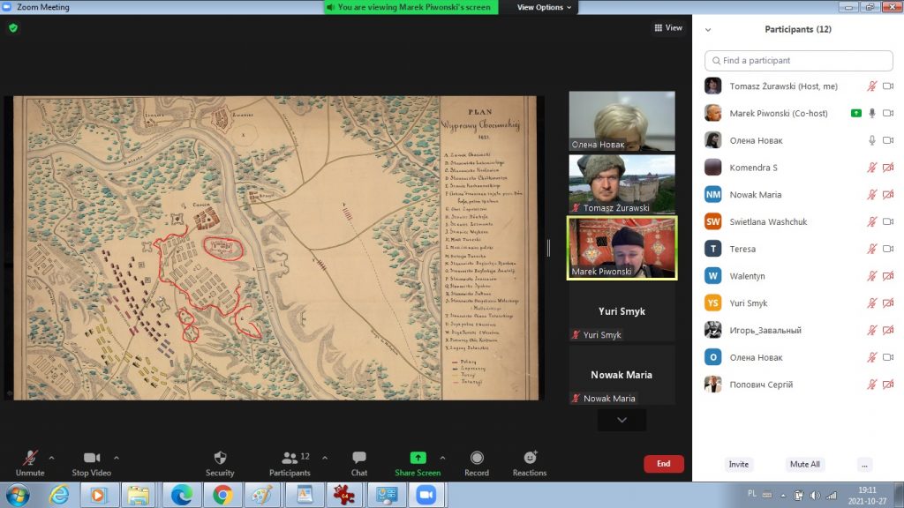Click the Invite button
904x508 pixels.
[739, 464]
